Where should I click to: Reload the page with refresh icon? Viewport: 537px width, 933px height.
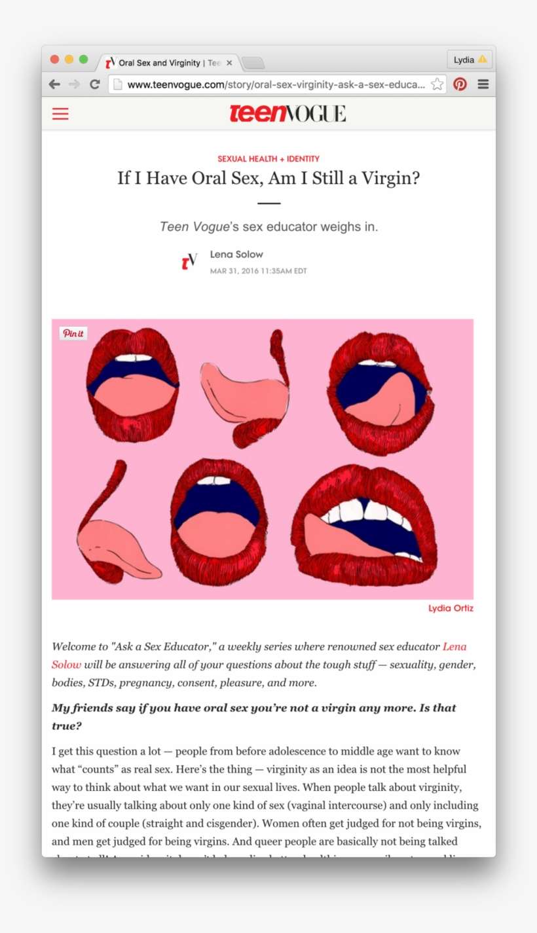point(95,84)
